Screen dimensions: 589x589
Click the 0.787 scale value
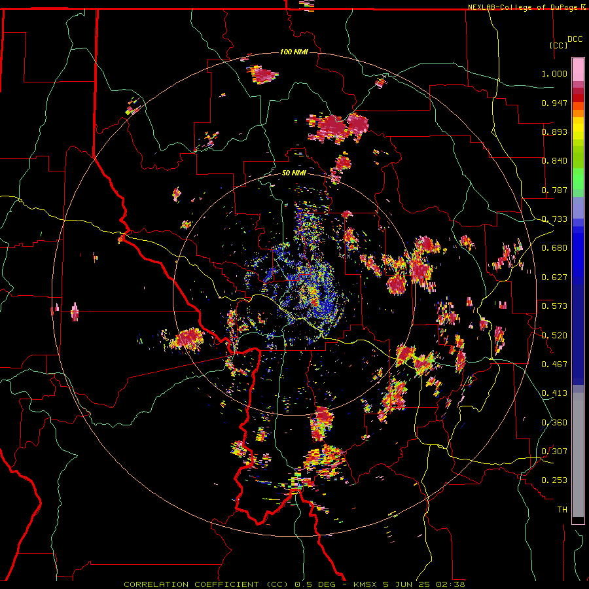pos(554,190)
